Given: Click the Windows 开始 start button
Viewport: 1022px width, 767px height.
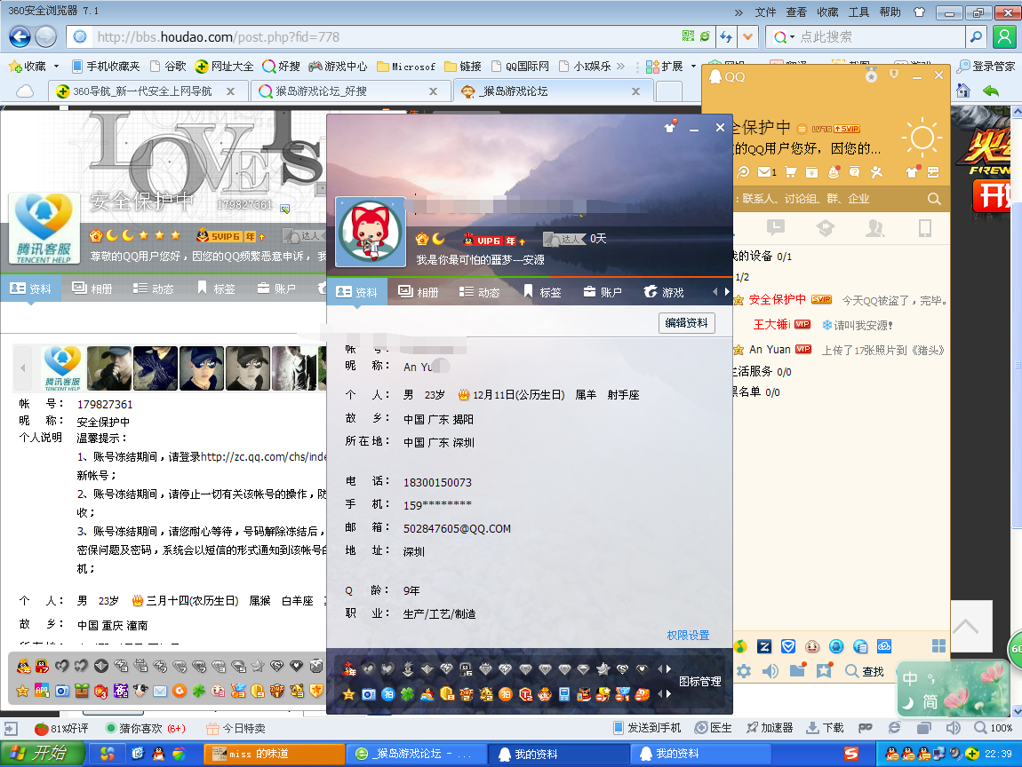Looking at the screenshot, I should pyautogui.click(x=42, y=754).
